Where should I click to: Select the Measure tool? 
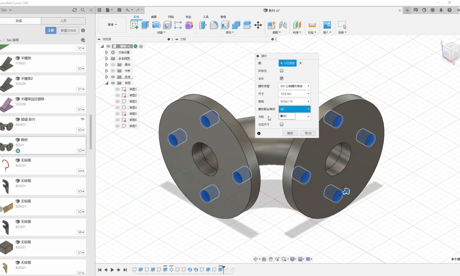312,25
